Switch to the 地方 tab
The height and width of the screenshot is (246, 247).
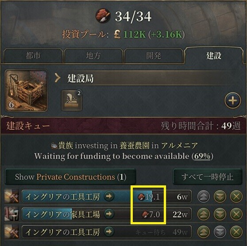[x=93, y=56]
